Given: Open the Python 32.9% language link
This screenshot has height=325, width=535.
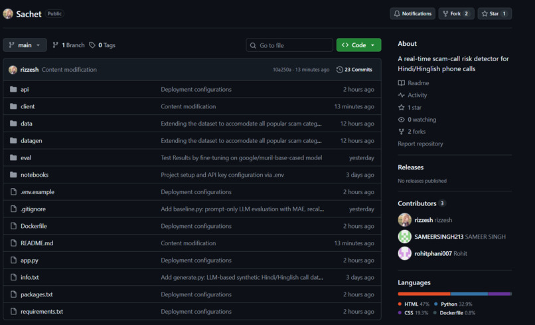Looking at the screenshot, I should coord(453,304).
